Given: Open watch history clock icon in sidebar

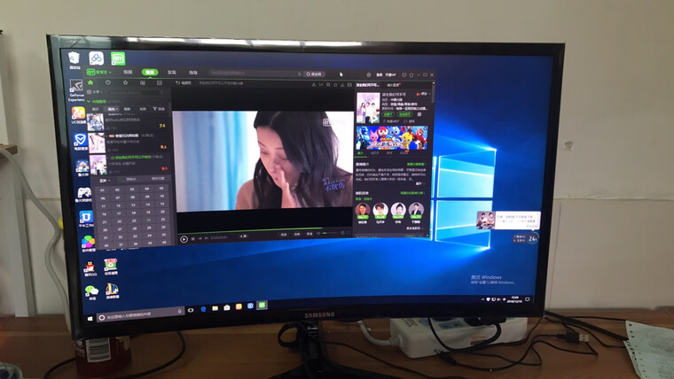Looking at the screenshot, I should tap(108, 83).
